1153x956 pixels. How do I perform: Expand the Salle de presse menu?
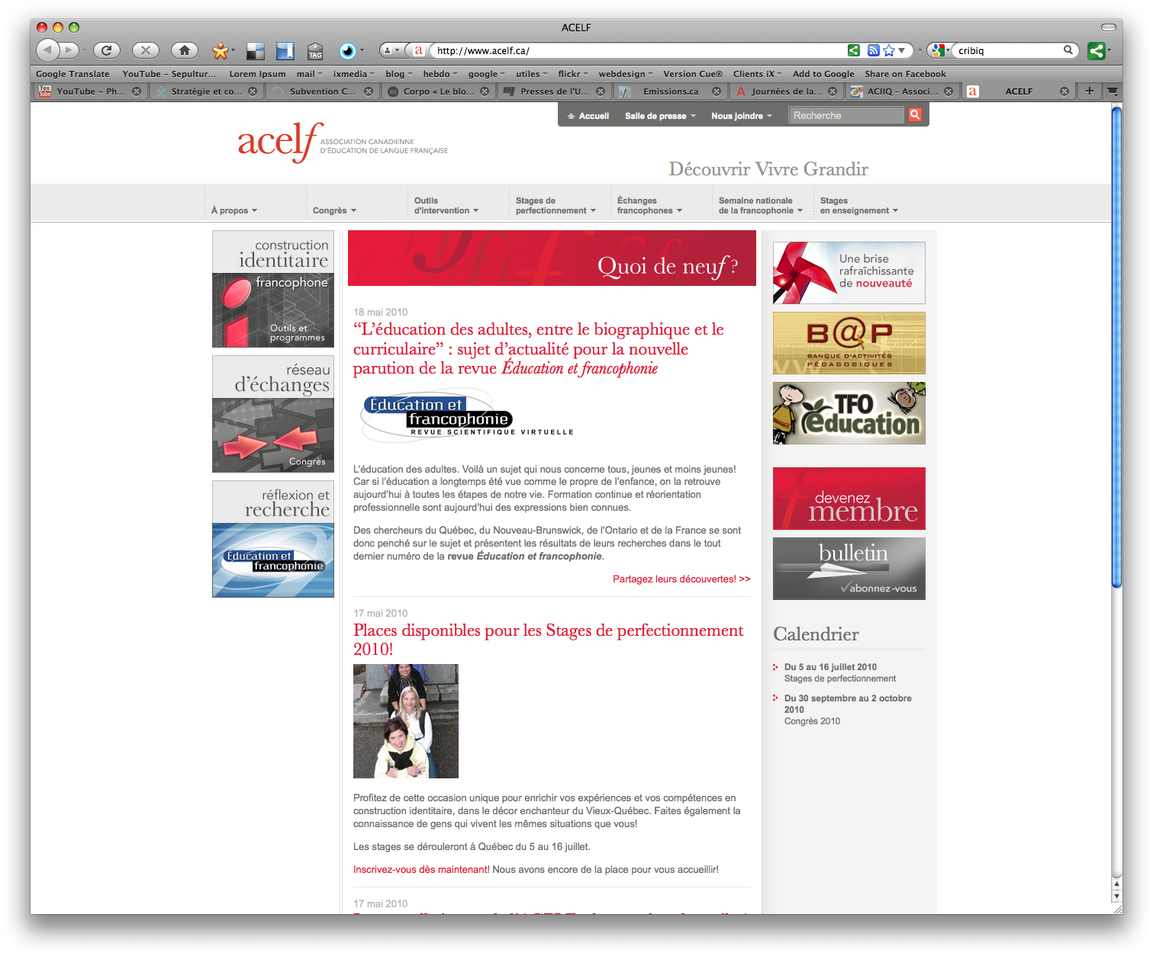(660, 116)
